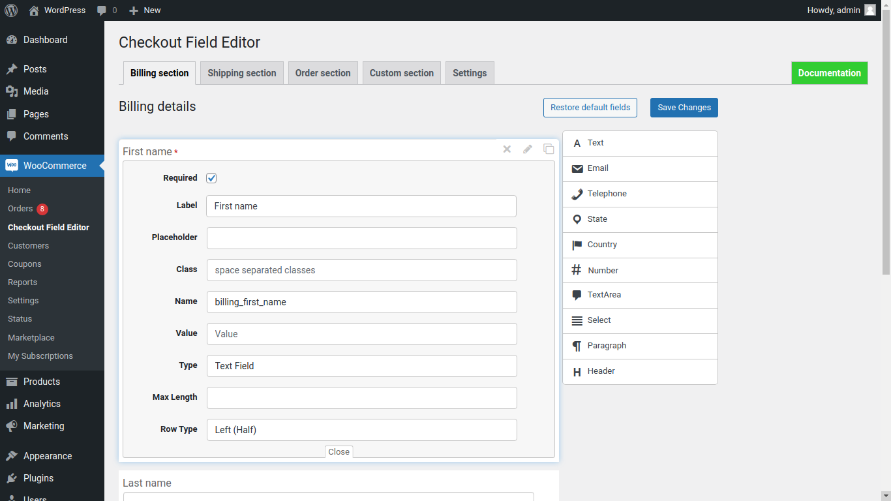Open Analytics in sidebar
891x501 pixels.
(52, 404)
